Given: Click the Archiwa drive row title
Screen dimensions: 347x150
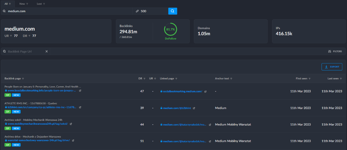Looking at the screenshot, I should point(33,136).
